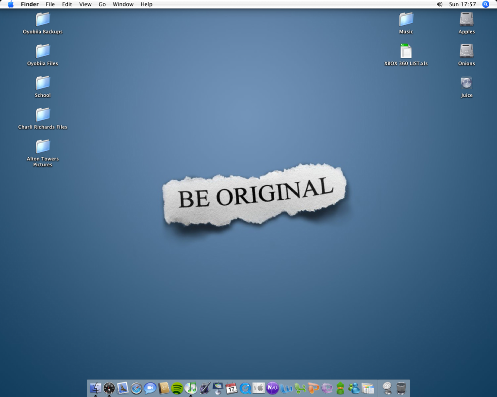Image resolution: width=497 pixels, height=397 pixels.
Task: Launch MSN Messenger from the Dock
Action: tap(354, 388)
